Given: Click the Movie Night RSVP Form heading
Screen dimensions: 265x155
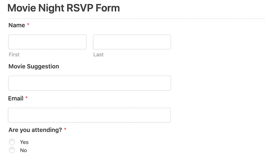Looking at the screenshot, I should [x=64, y=8].
